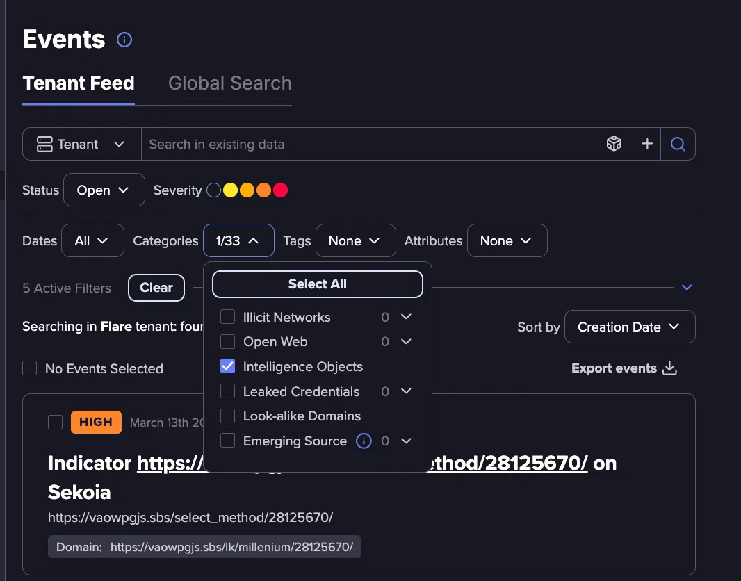
Task: Click the magnifying glass search icon
Action: 678,144
